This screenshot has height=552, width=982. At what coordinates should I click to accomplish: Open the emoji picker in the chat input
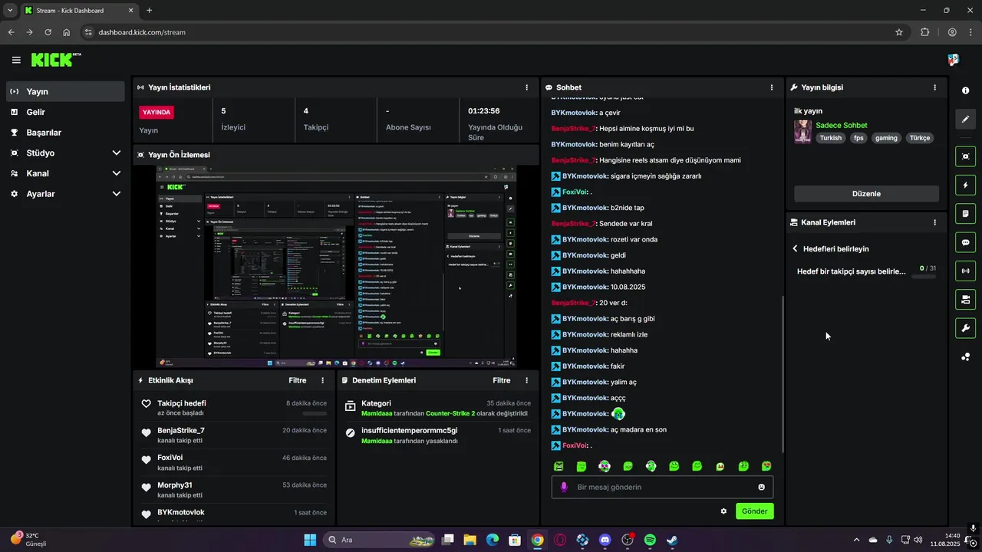pyautogui.click(x=761, y=487)
